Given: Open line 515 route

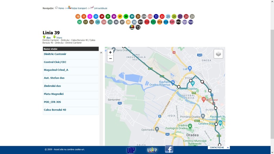Looking at the screenshot, I should pyautogui.click(x=166, y=22).
